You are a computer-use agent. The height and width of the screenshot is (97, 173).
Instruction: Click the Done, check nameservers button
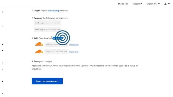pos(47,81)
